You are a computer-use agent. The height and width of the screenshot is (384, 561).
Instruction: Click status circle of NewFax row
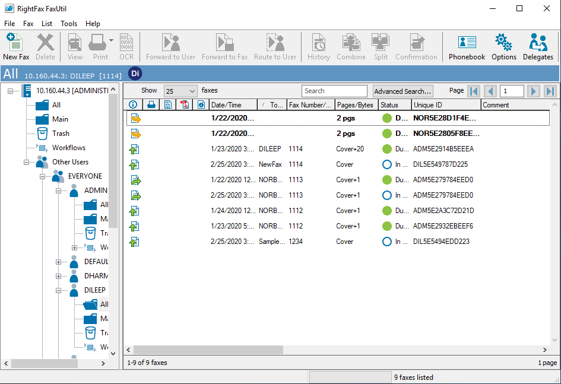(x=387, y=164)
